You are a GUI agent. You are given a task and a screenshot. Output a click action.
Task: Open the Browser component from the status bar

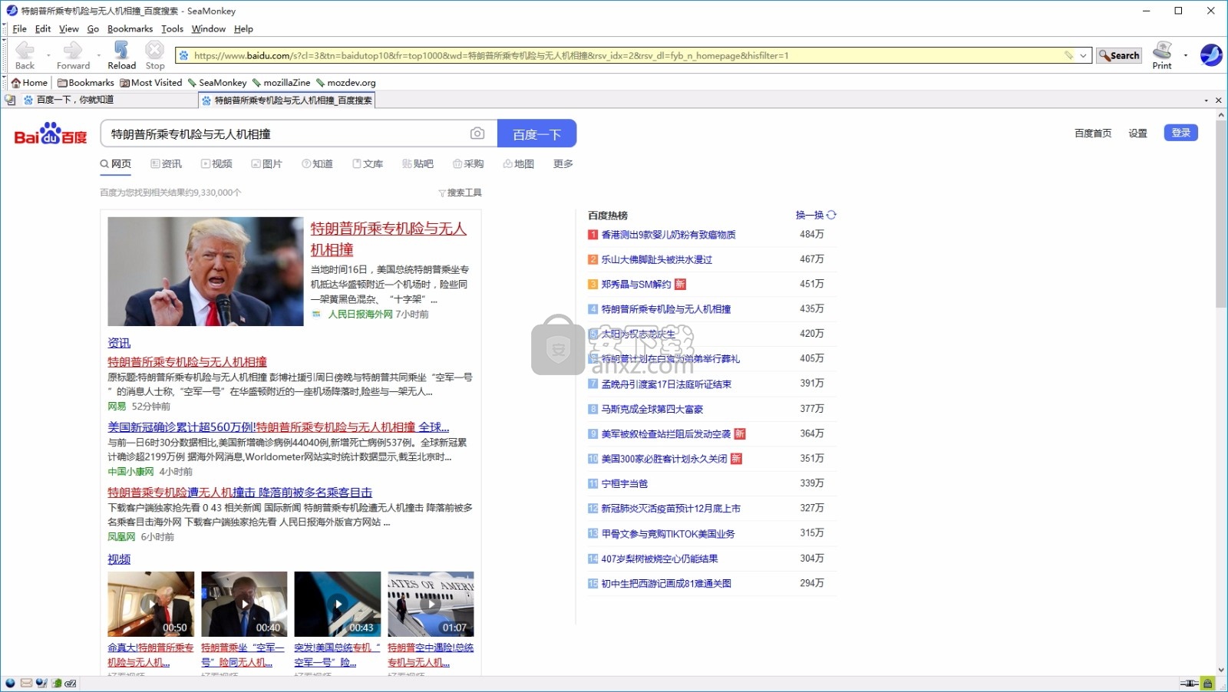tap(10, 683)
